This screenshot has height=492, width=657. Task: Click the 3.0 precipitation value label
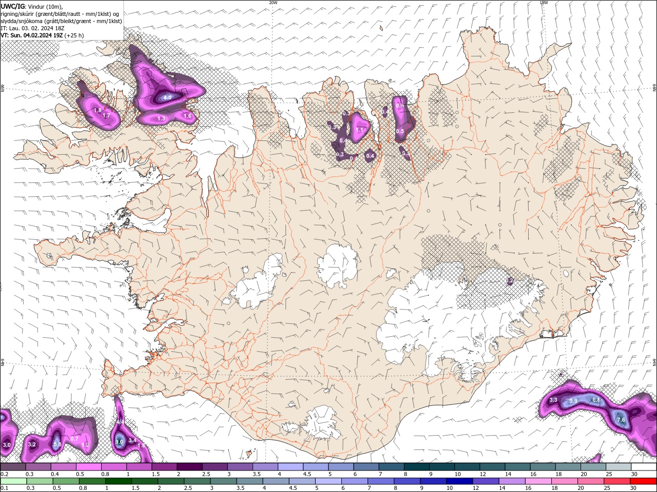7,445
